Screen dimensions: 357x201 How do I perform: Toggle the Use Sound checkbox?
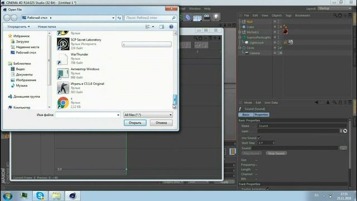click(259, 138)
